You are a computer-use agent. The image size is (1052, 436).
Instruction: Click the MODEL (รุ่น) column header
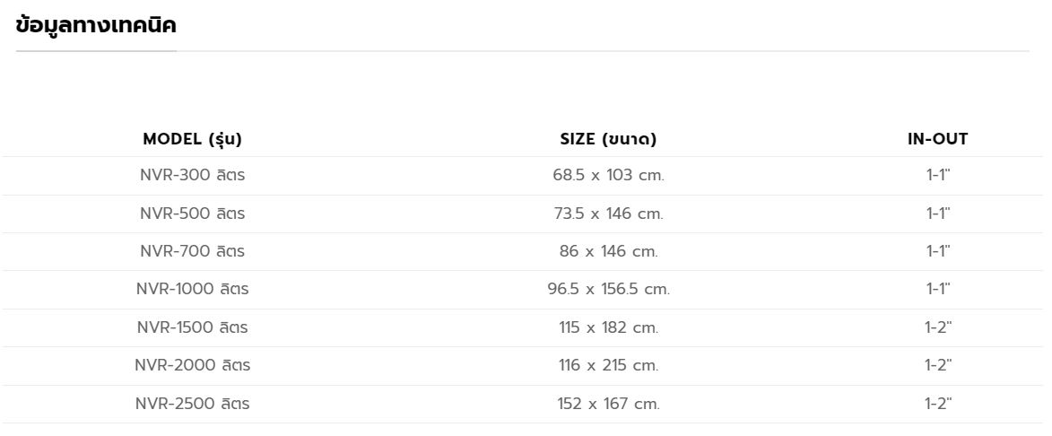click(x=193, y=139)
